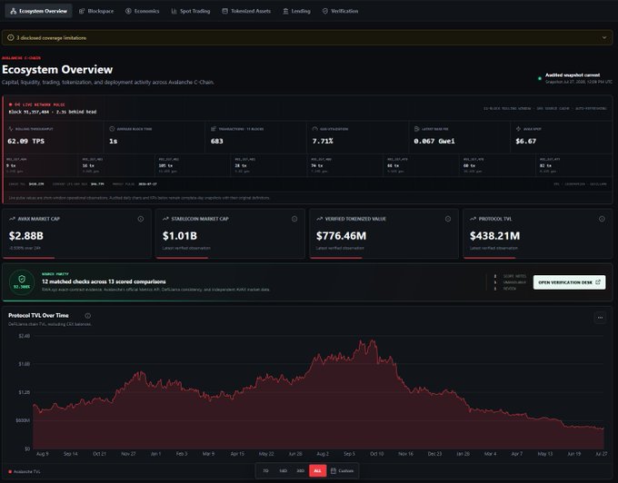Click the $6.67 AVAX spot value
The height and width of the screenshot is (483, 618).
526,142
